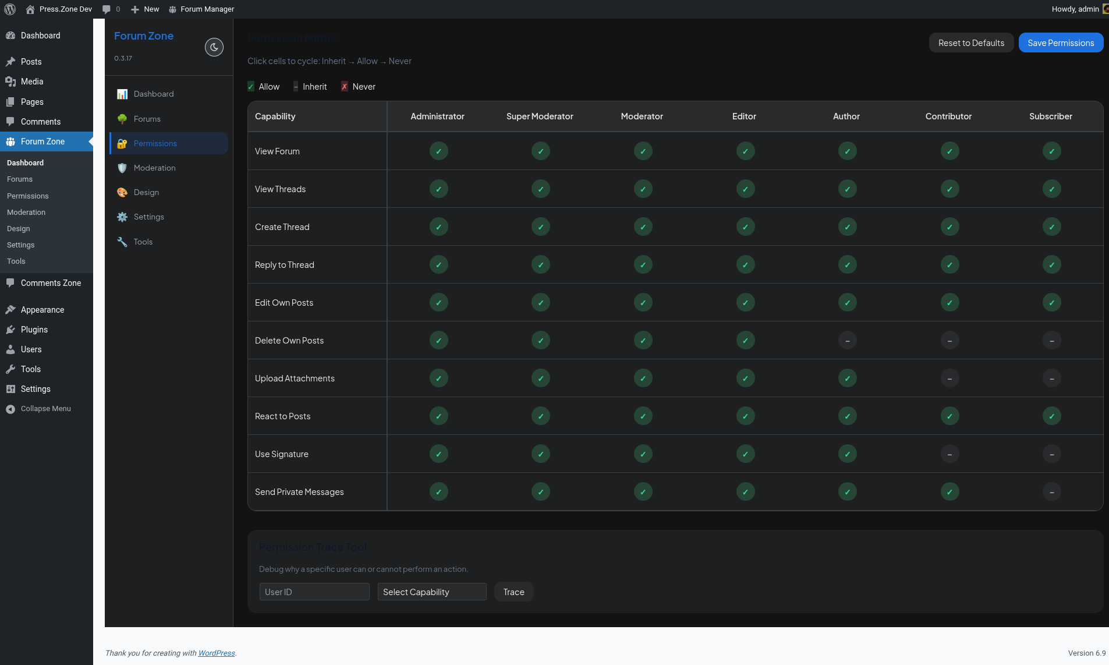This screenshot has width=1109, height=665.
Task: Open the Dashboard chart icon in plugin sidebar
Action: click(122, 94)
